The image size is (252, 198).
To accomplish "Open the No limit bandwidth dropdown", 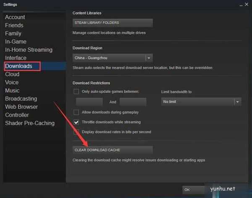I will 201,102.
